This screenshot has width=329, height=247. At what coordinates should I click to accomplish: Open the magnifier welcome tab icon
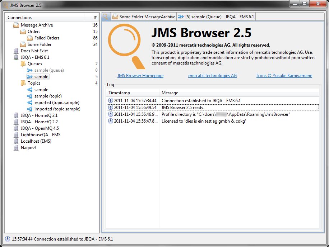click(105, 16)
